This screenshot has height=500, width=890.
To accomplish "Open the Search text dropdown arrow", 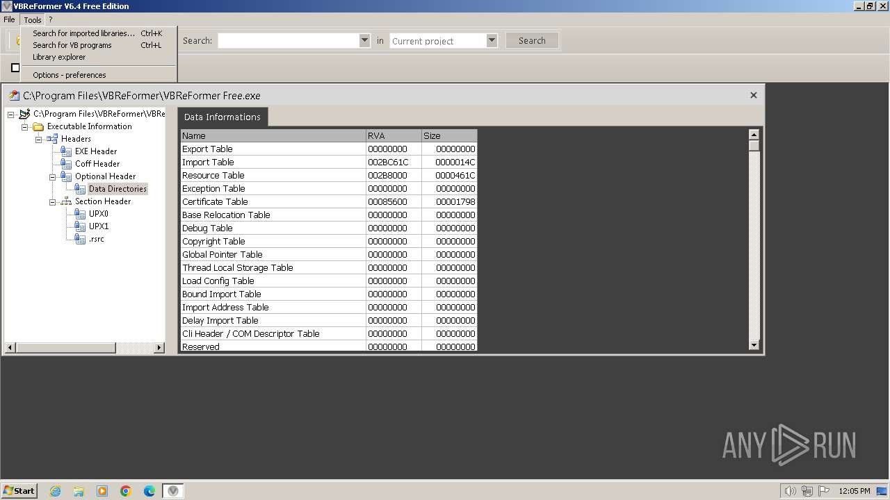I will tap(364, 40).
